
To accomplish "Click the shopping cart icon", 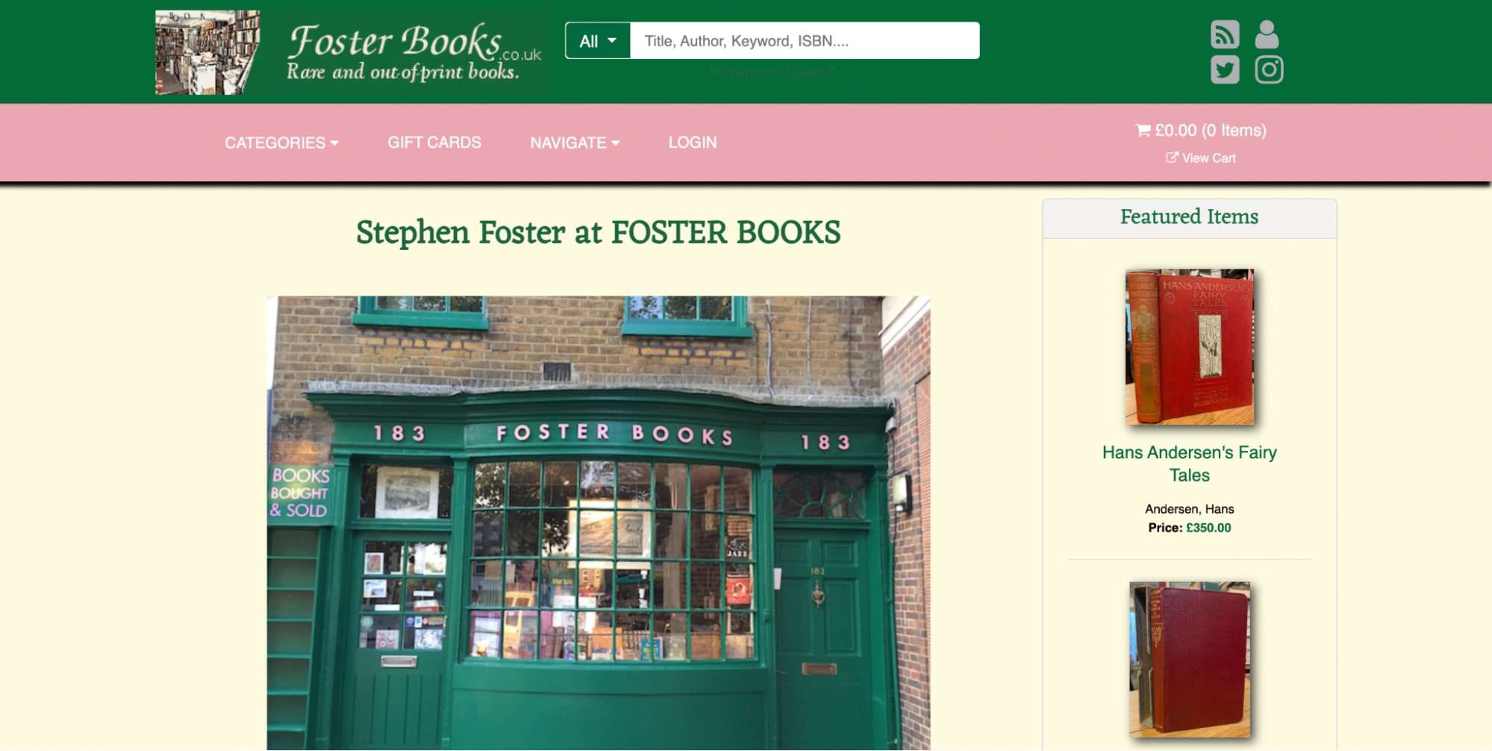I will click(1143, 131).
